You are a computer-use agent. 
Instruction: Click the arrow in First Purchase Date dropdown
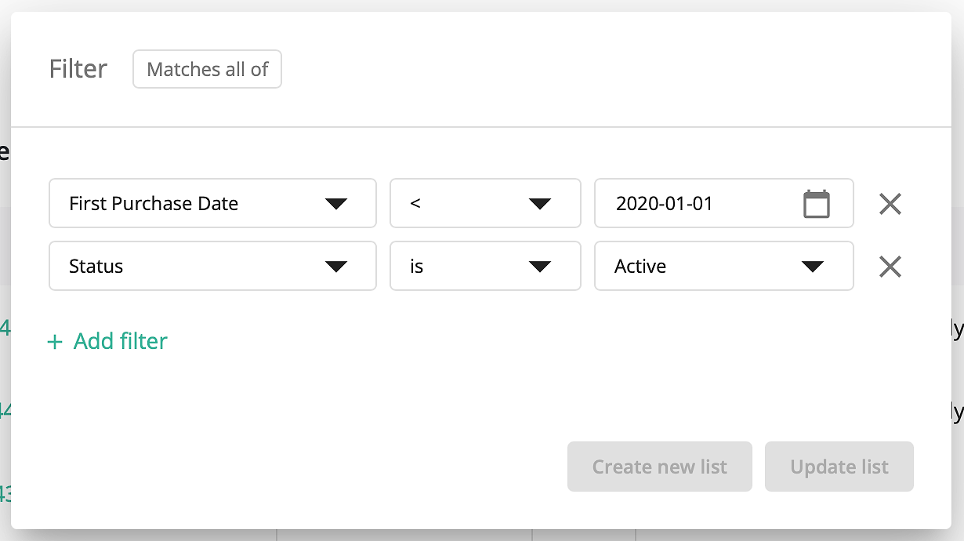pos(336,204)
